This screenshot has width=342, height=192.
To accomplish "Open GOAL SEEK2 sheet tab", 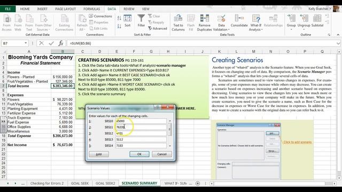I will tap(105, 183).
